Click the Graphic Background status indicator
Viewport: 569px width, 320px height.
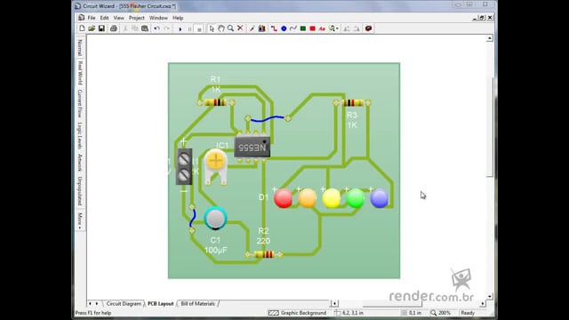(297, 313)
